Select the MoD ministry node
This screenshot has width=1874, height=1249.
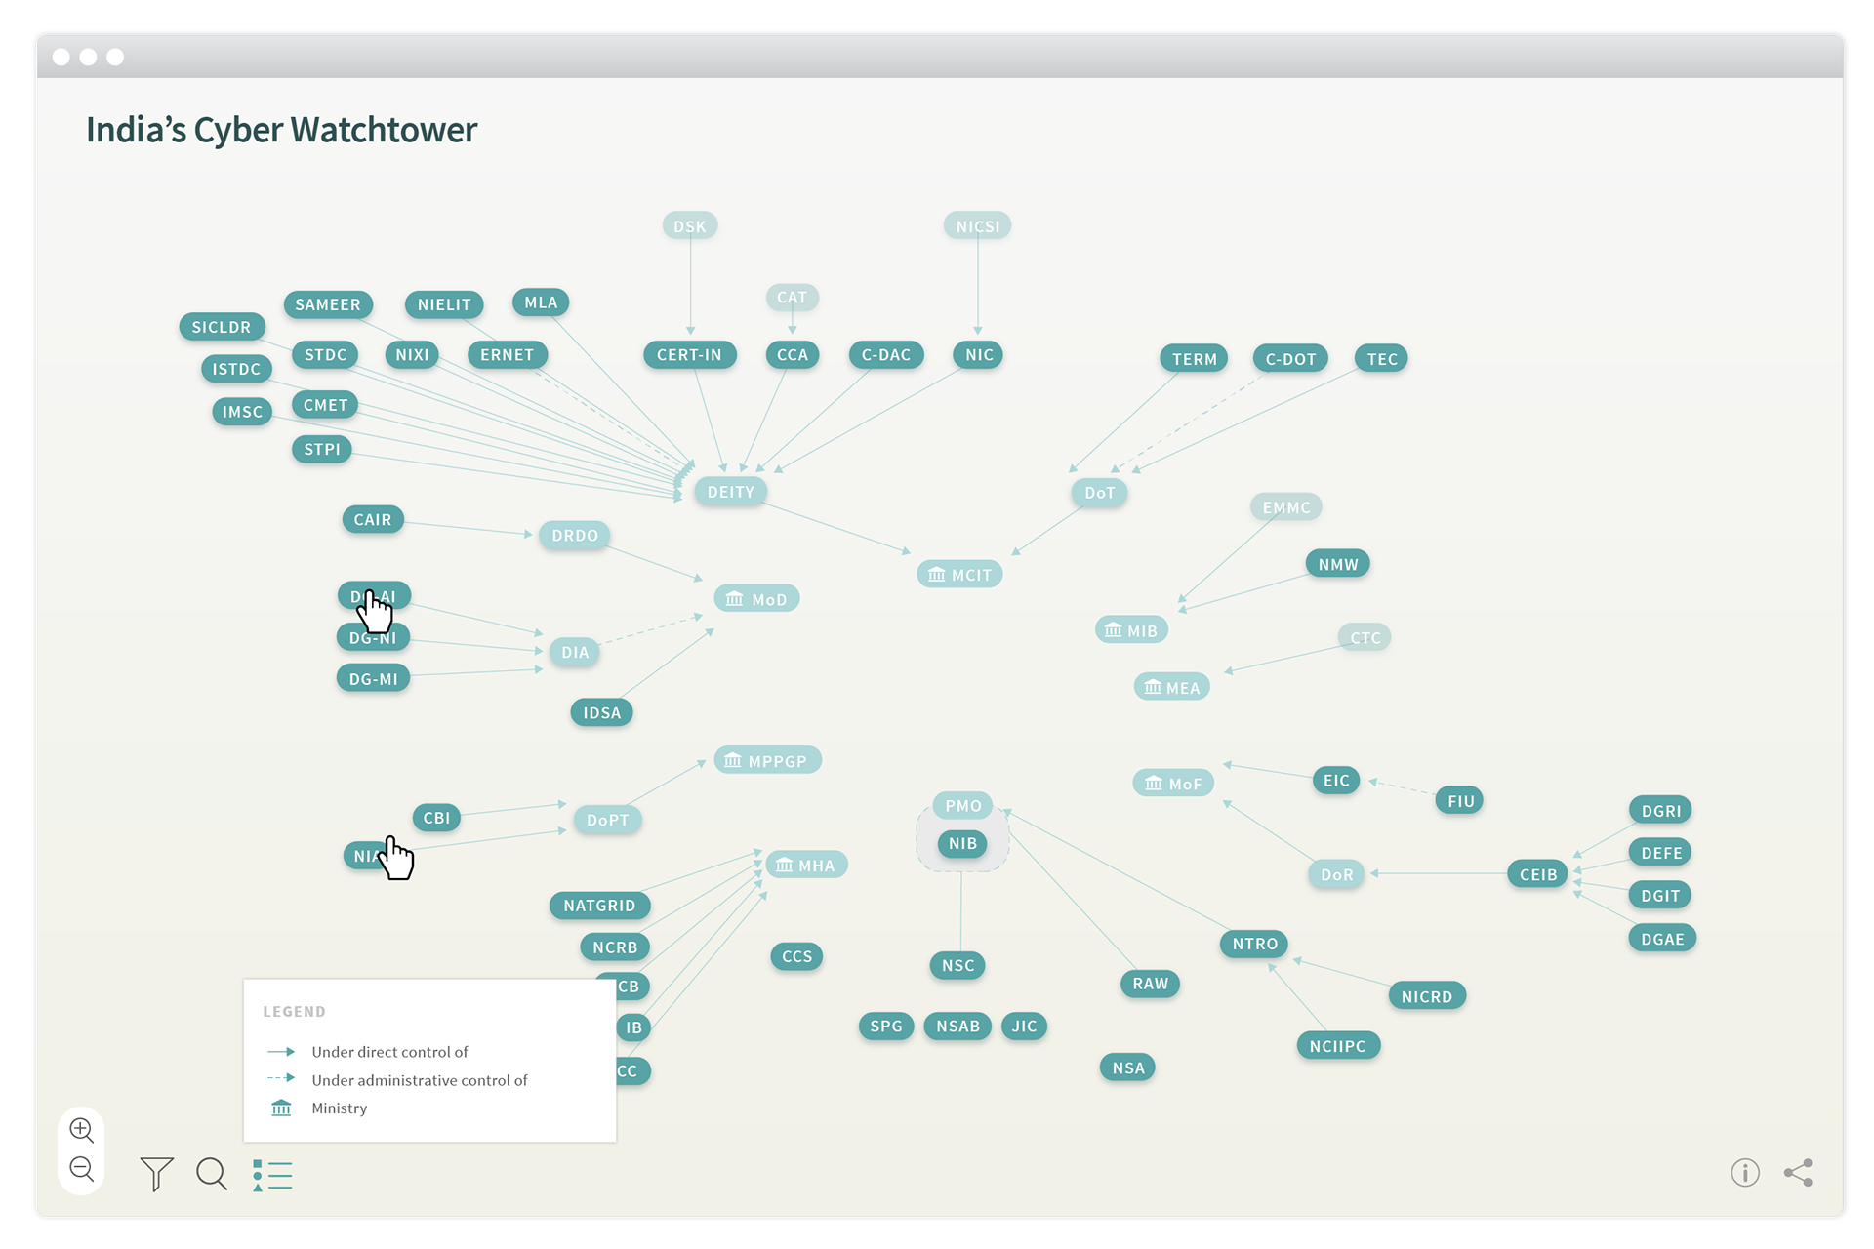click(756, 599)
